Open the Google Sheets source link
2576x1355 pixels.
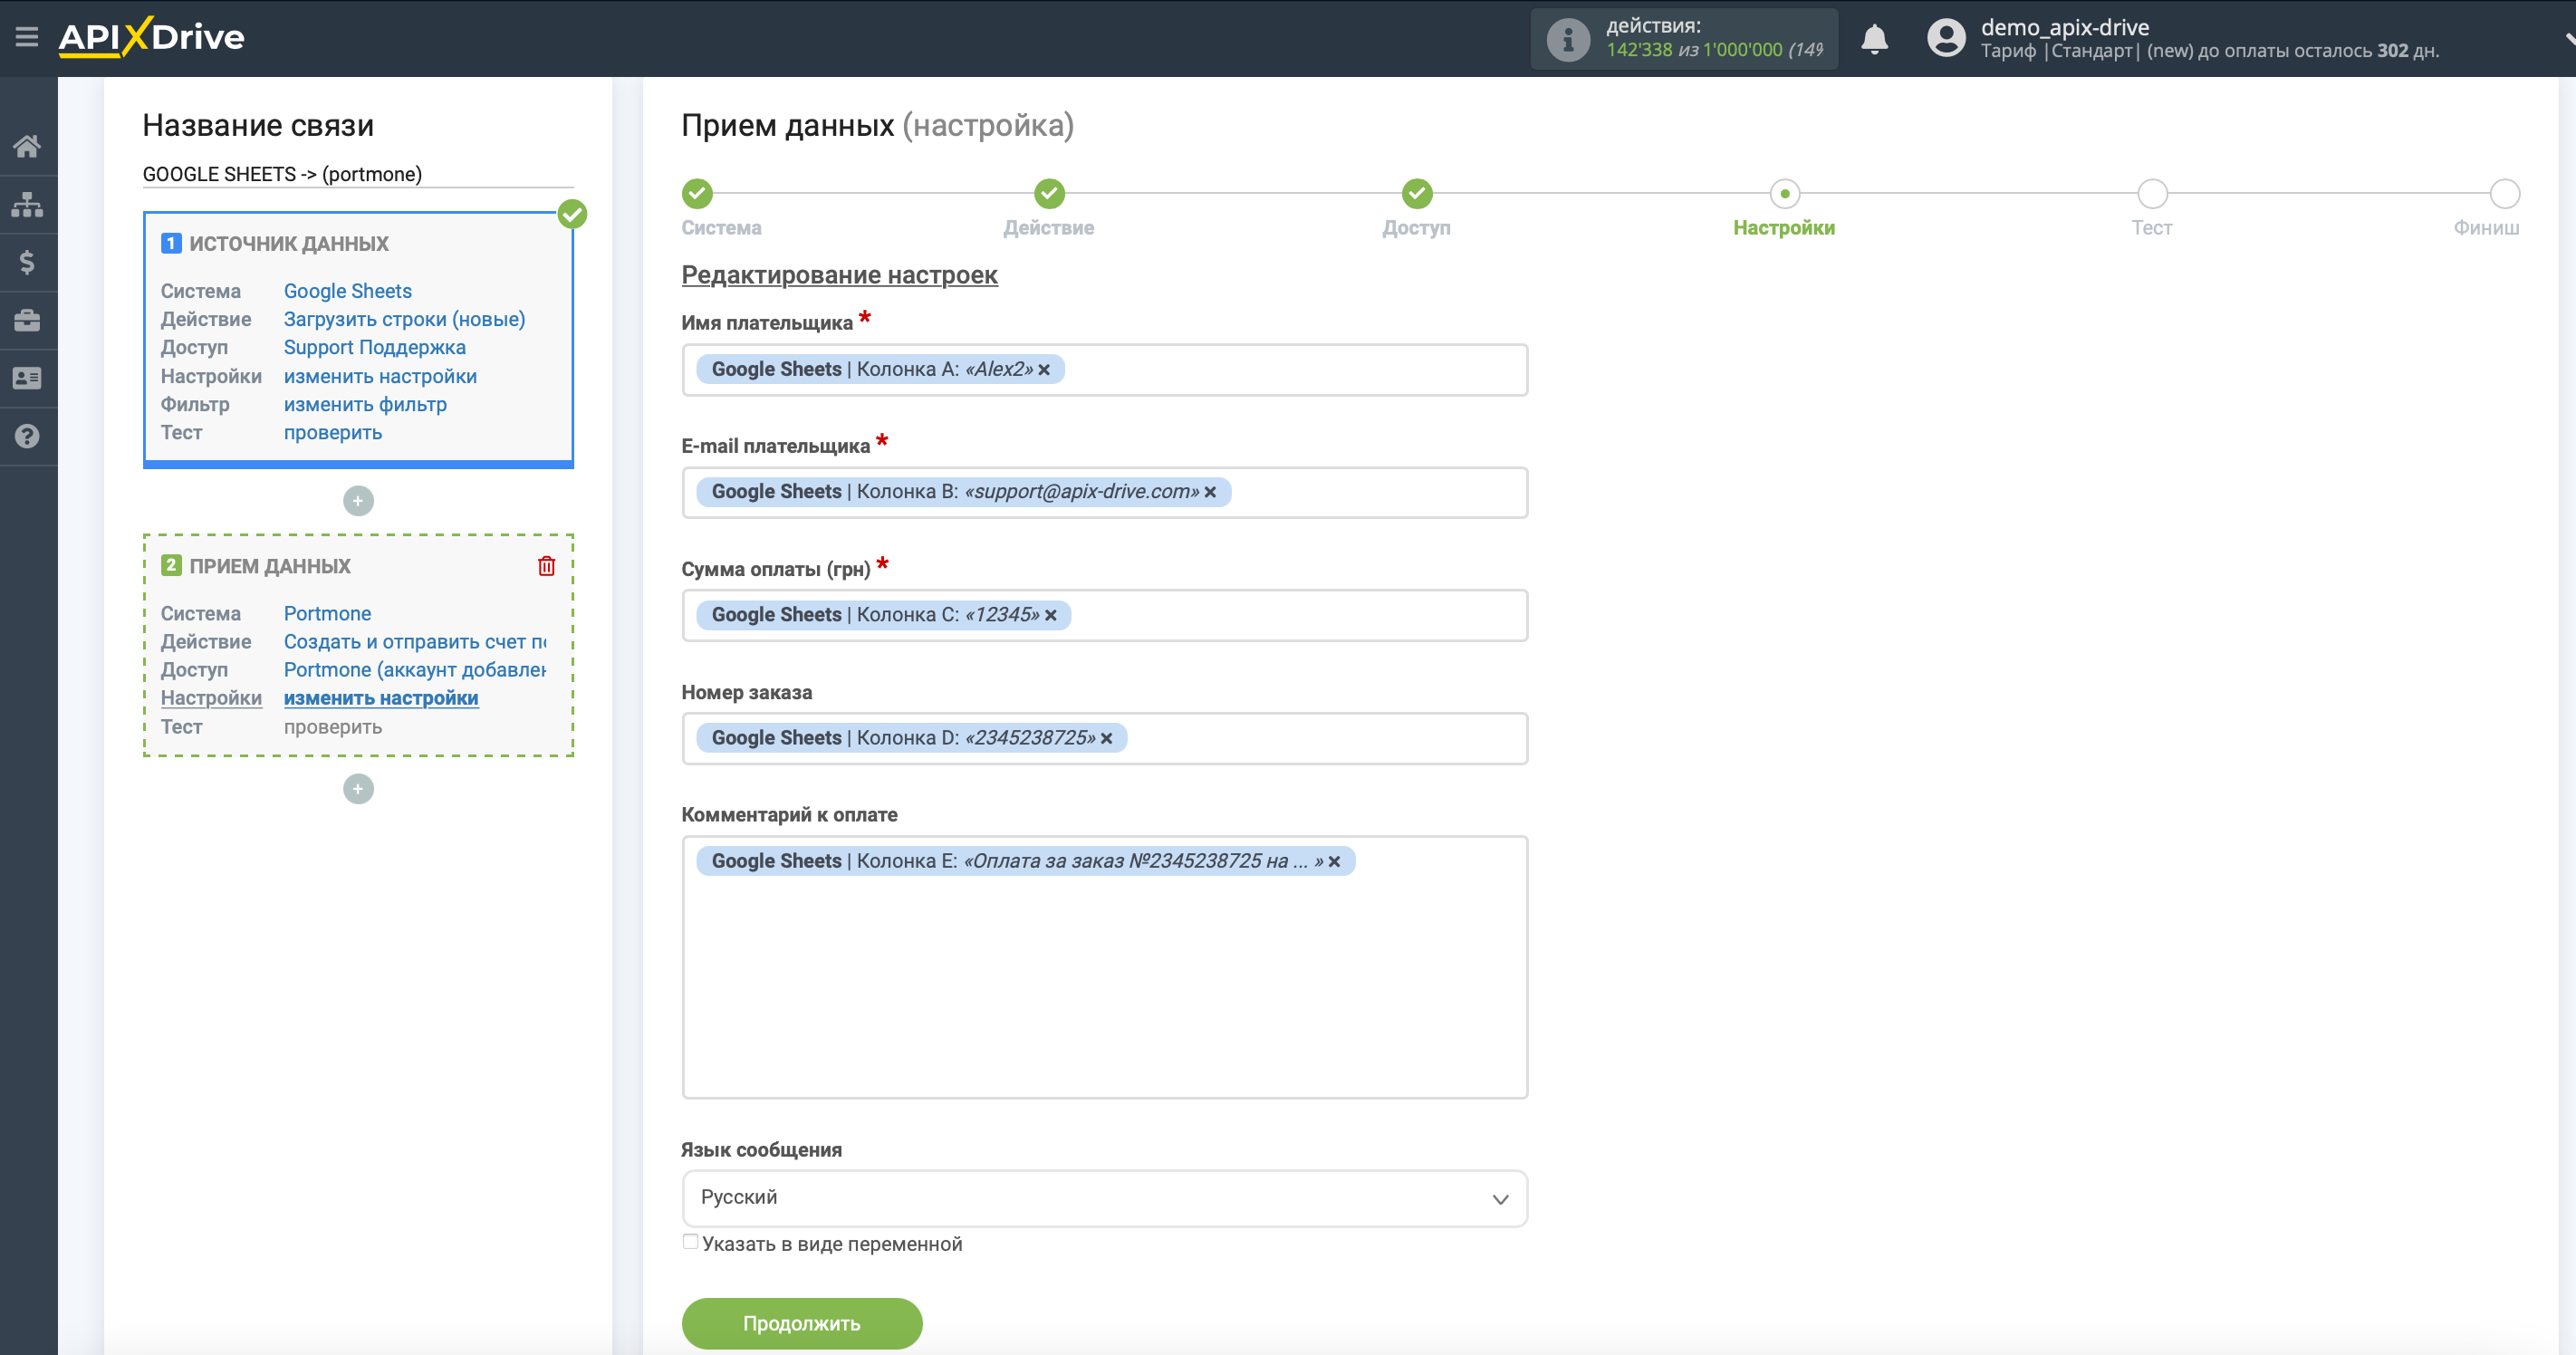(347, 291)
